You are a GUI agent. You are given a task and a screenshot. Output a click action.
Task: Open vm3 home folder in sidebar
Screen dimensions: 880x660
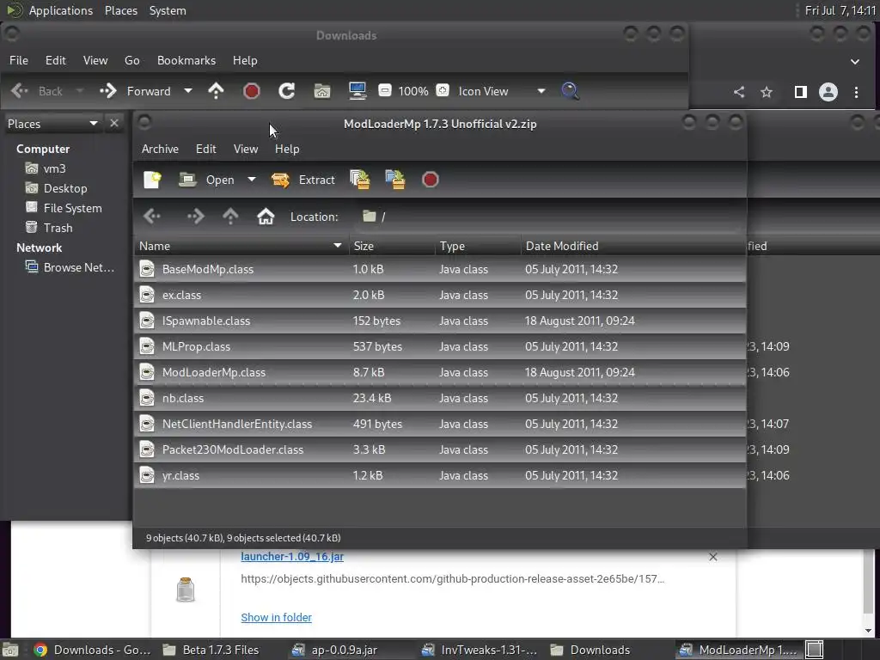(46, 168)
